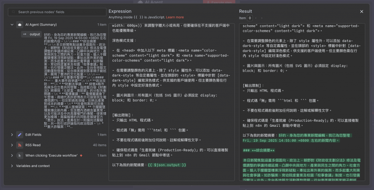Click the RSS Read feed icon
Image resolution: width=374 pixels, height=190 pixels.
point(20,145)
